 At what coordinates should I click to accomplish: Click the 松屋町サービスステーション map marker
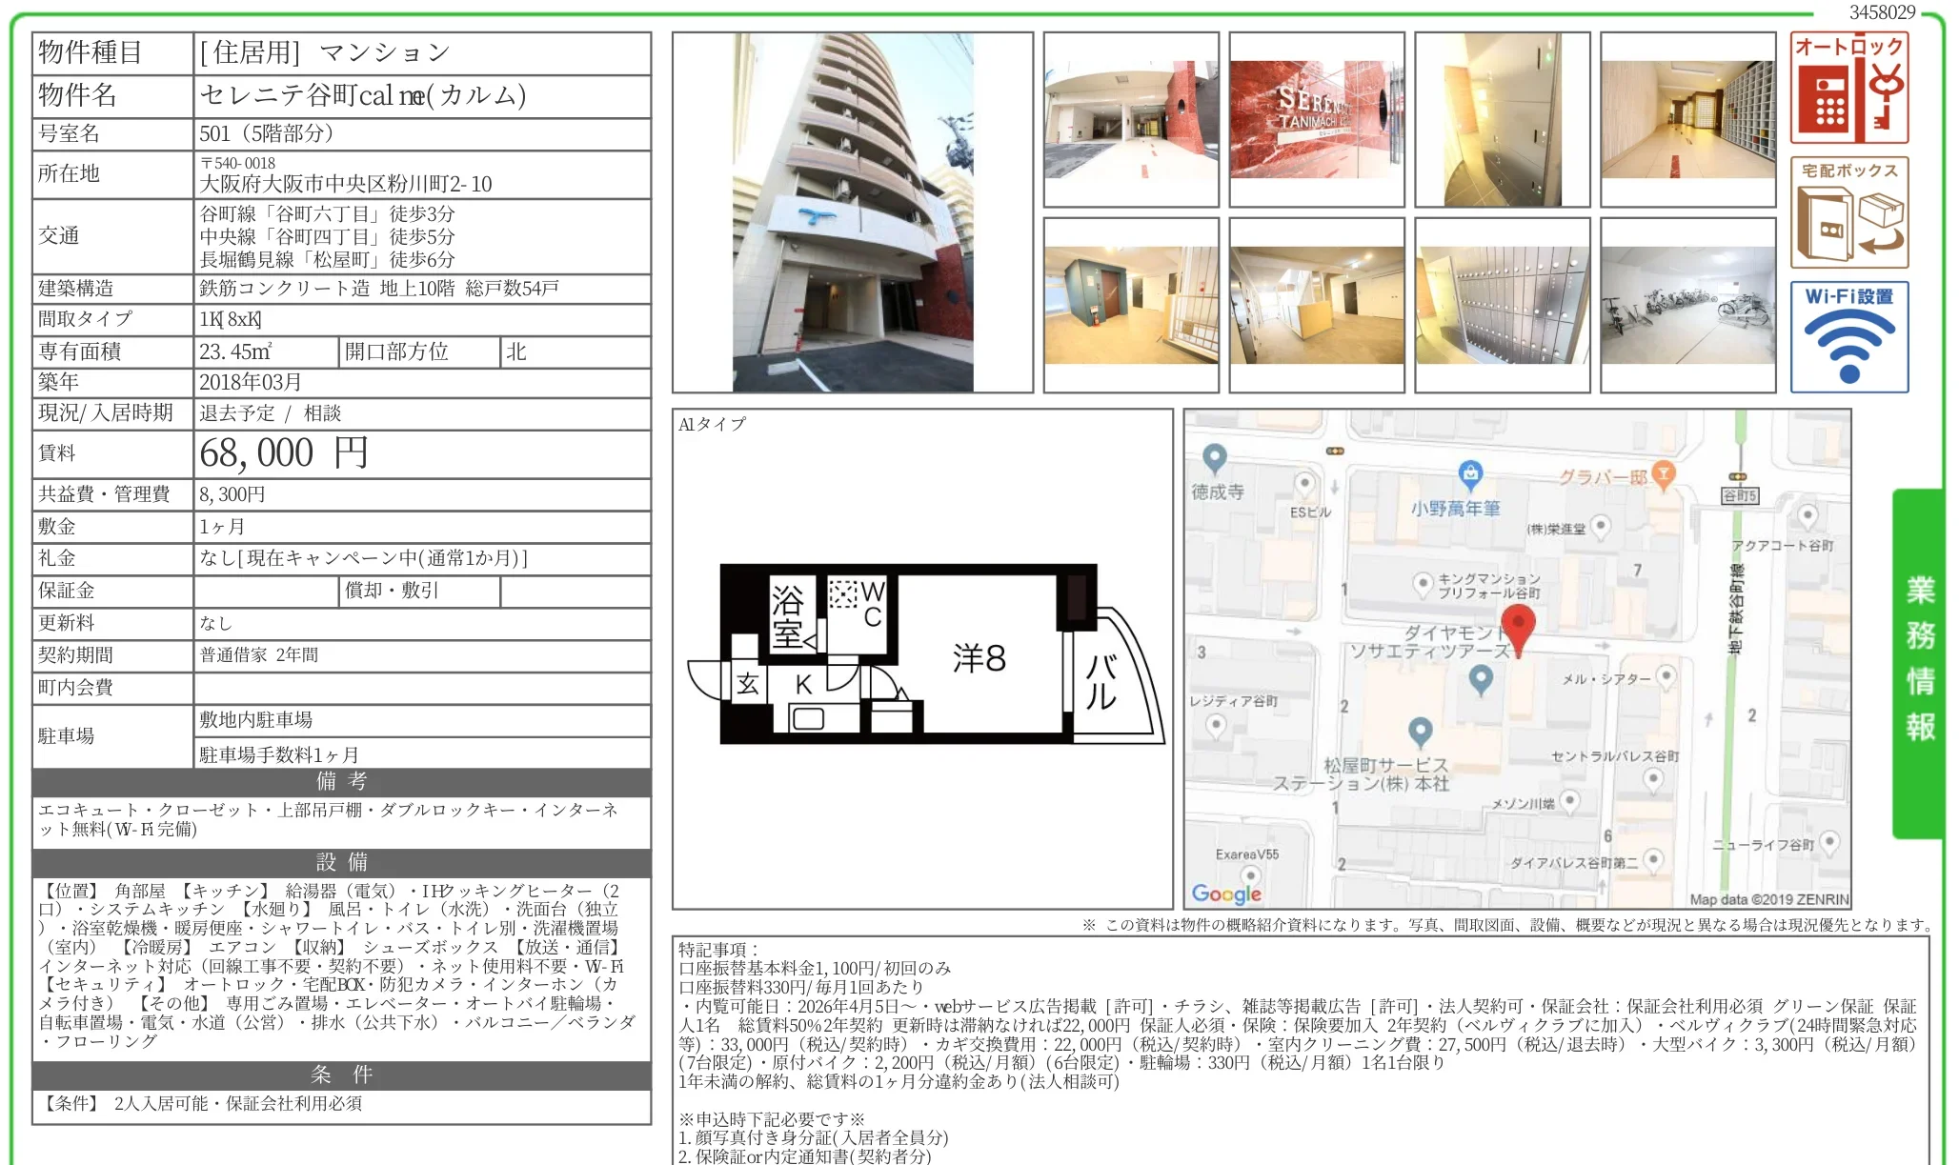[1420, 732]
